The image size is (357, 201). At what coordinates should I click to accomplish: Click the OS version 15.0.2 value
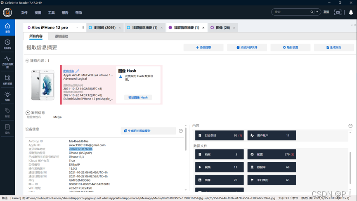click(73, 168)
